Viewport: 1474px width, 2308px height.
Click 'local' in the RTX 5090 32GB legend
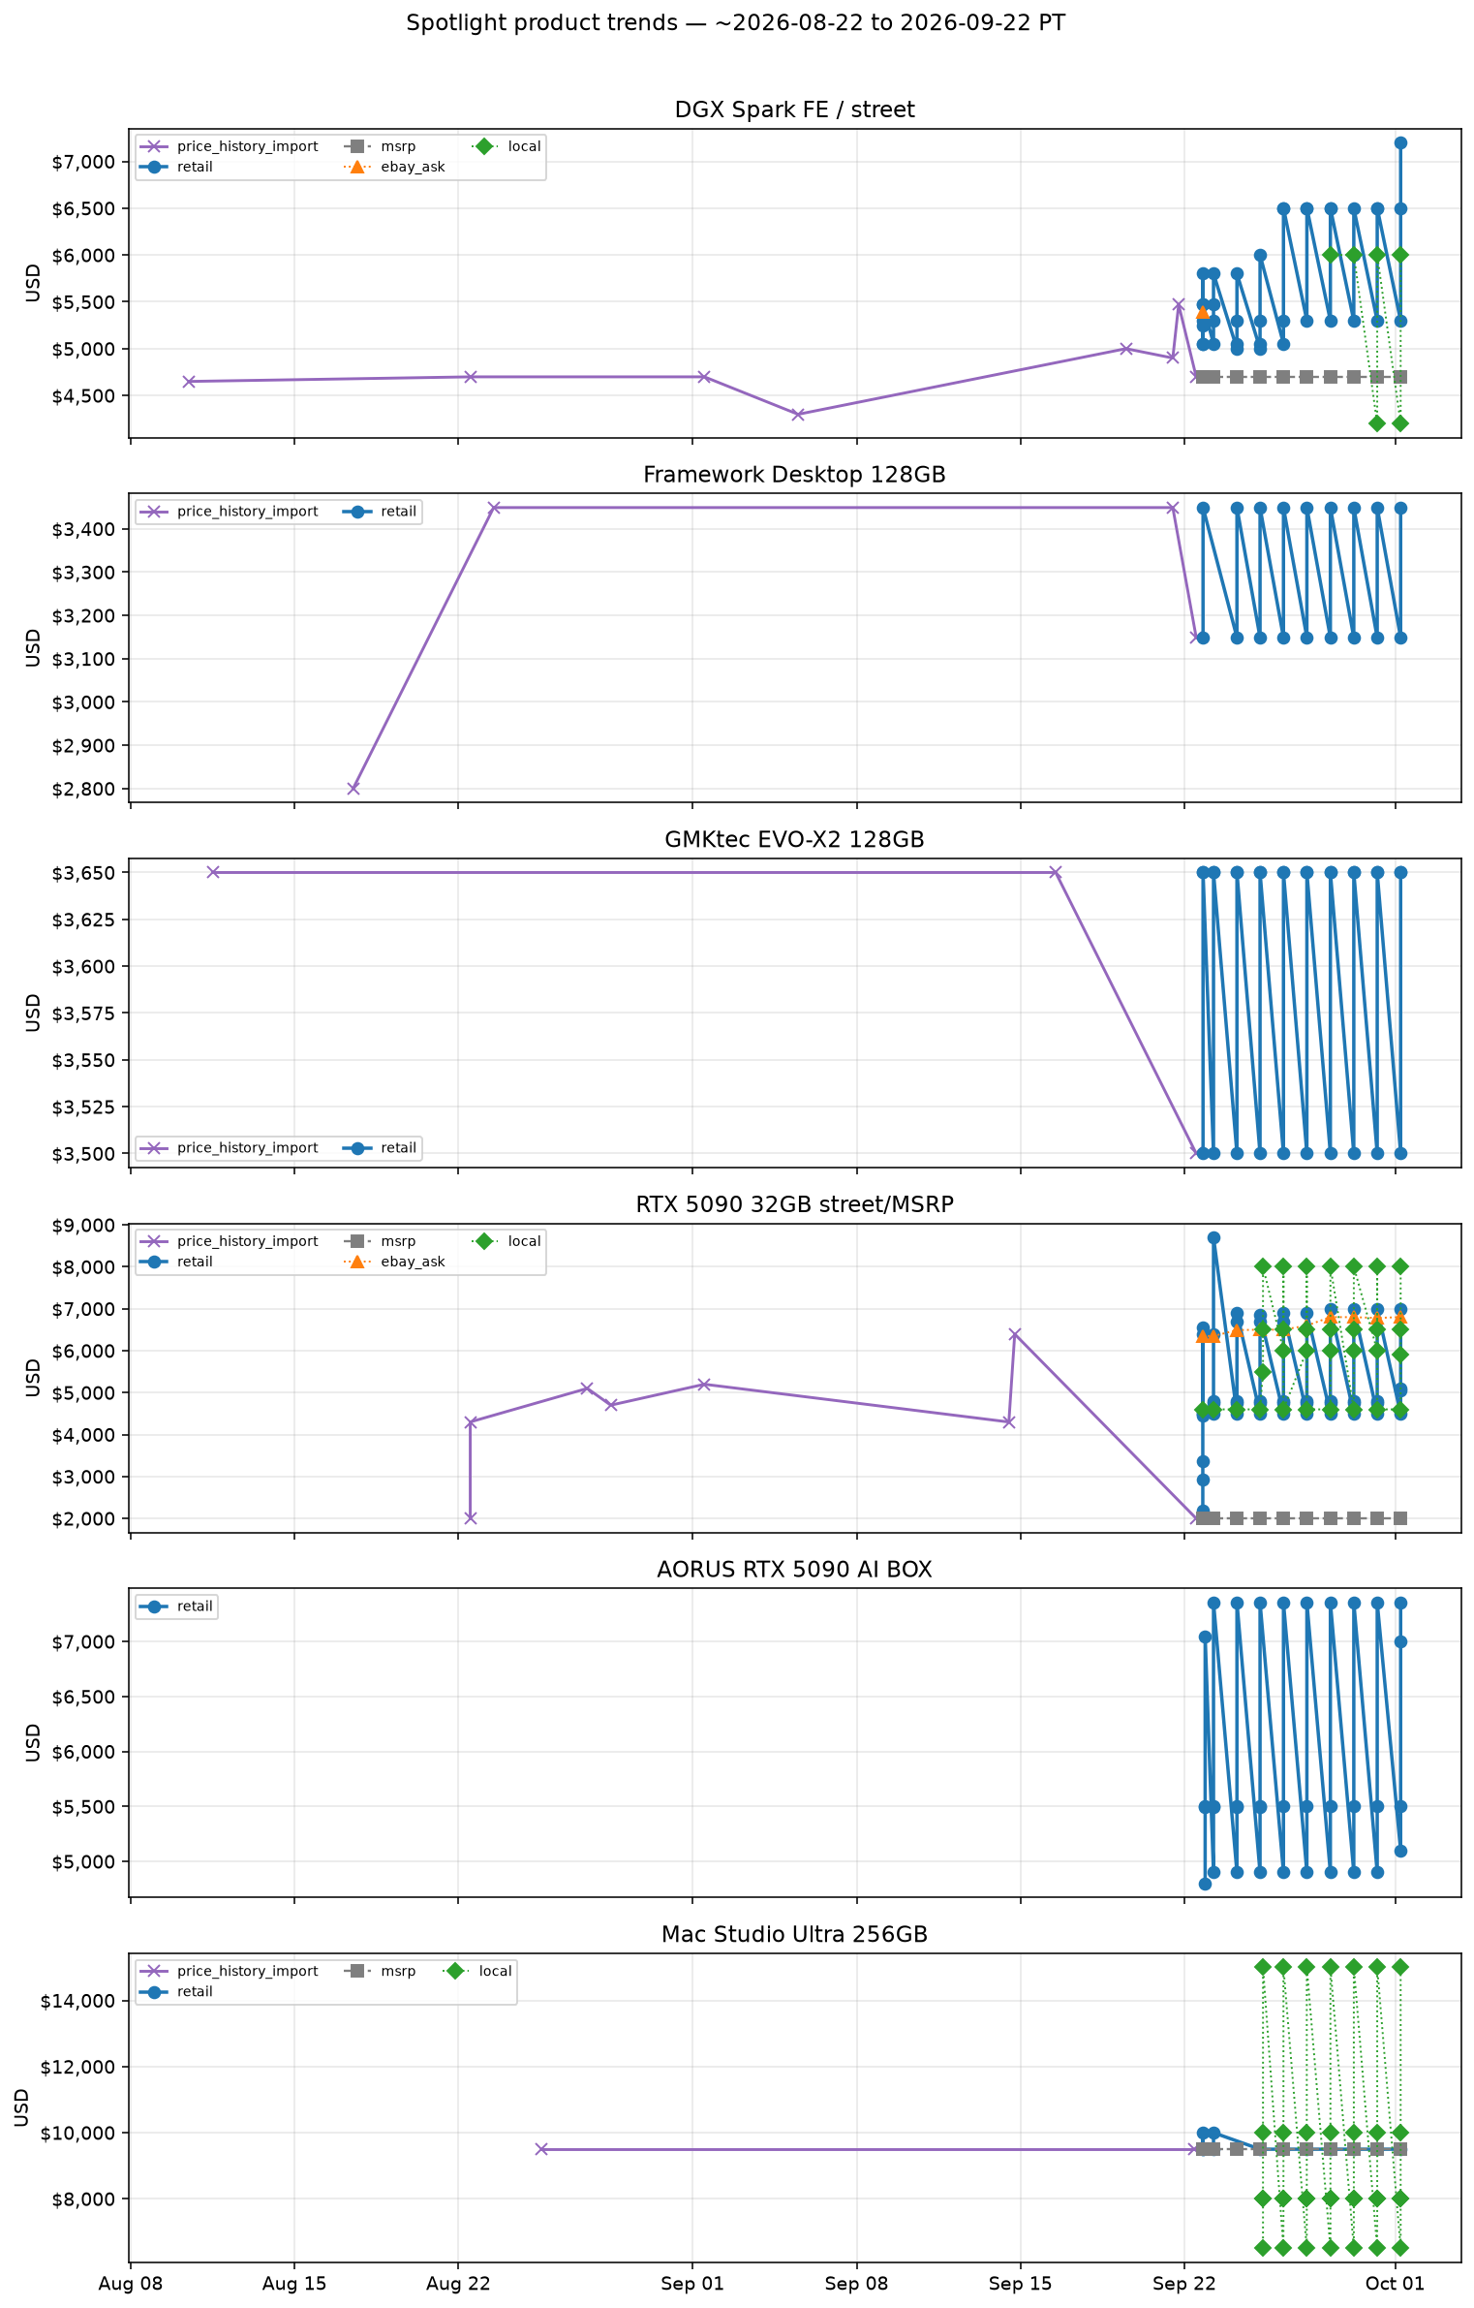(524, 1241)
